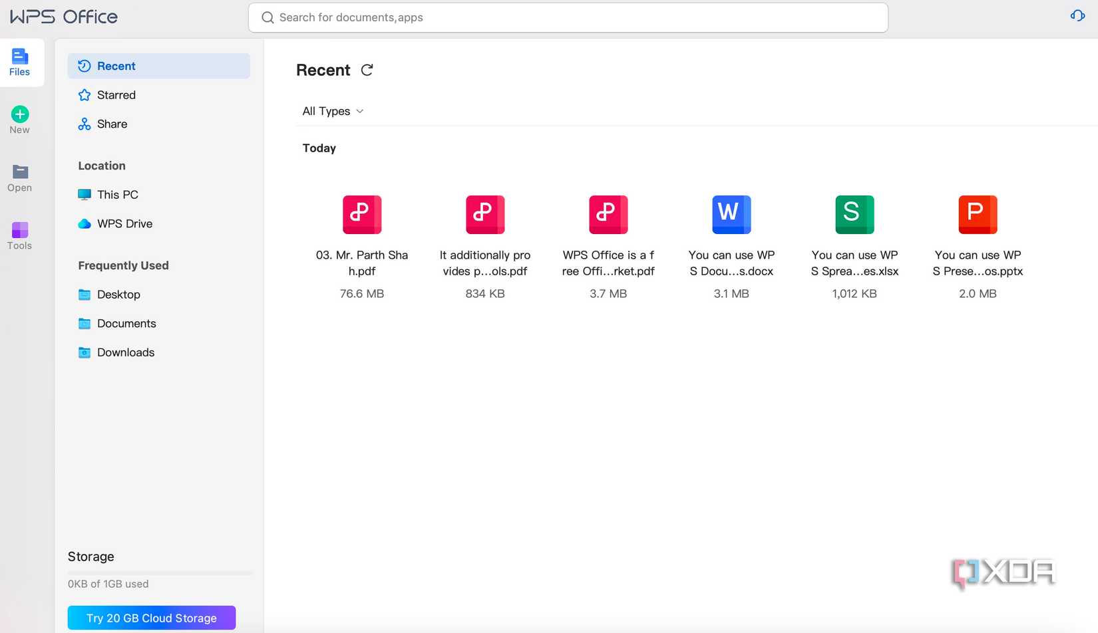
Task: Click Try 20 GB Cloud Storage button
Action: (151, 618)
